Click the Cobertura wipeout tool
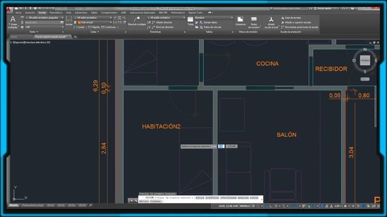This screenshot has height=217, width=387. pyautogui.click(x=240, y=21)
